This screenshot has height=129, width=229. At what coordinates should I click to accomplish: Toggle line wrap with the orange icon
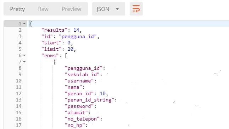click(x=136, y=9)
